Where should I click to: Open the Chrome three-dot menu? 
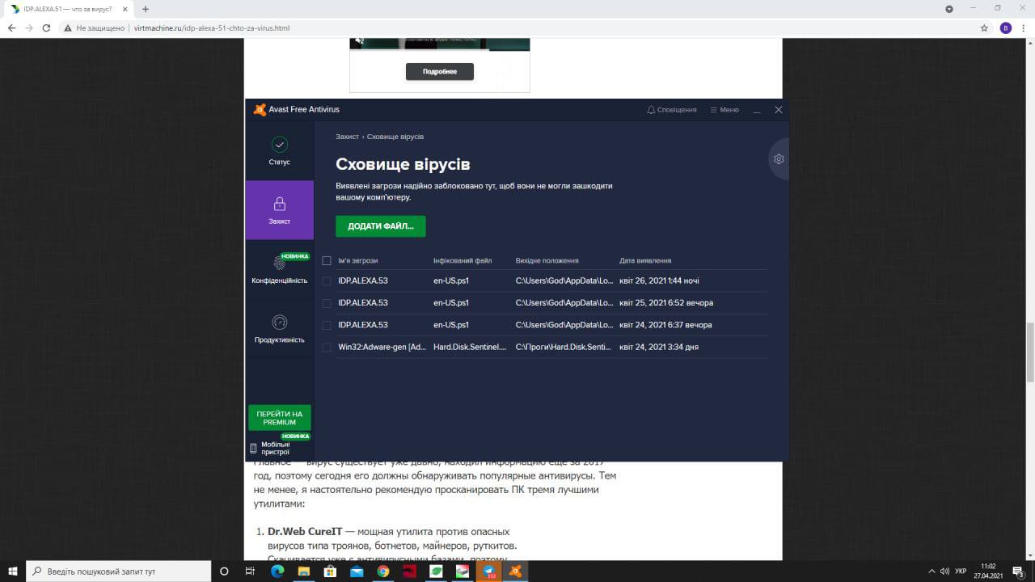point(1024,27)
